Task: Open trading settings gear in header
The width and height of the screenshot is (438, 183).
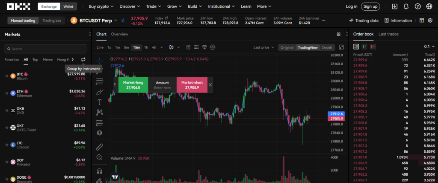Action: click(430, 20)
